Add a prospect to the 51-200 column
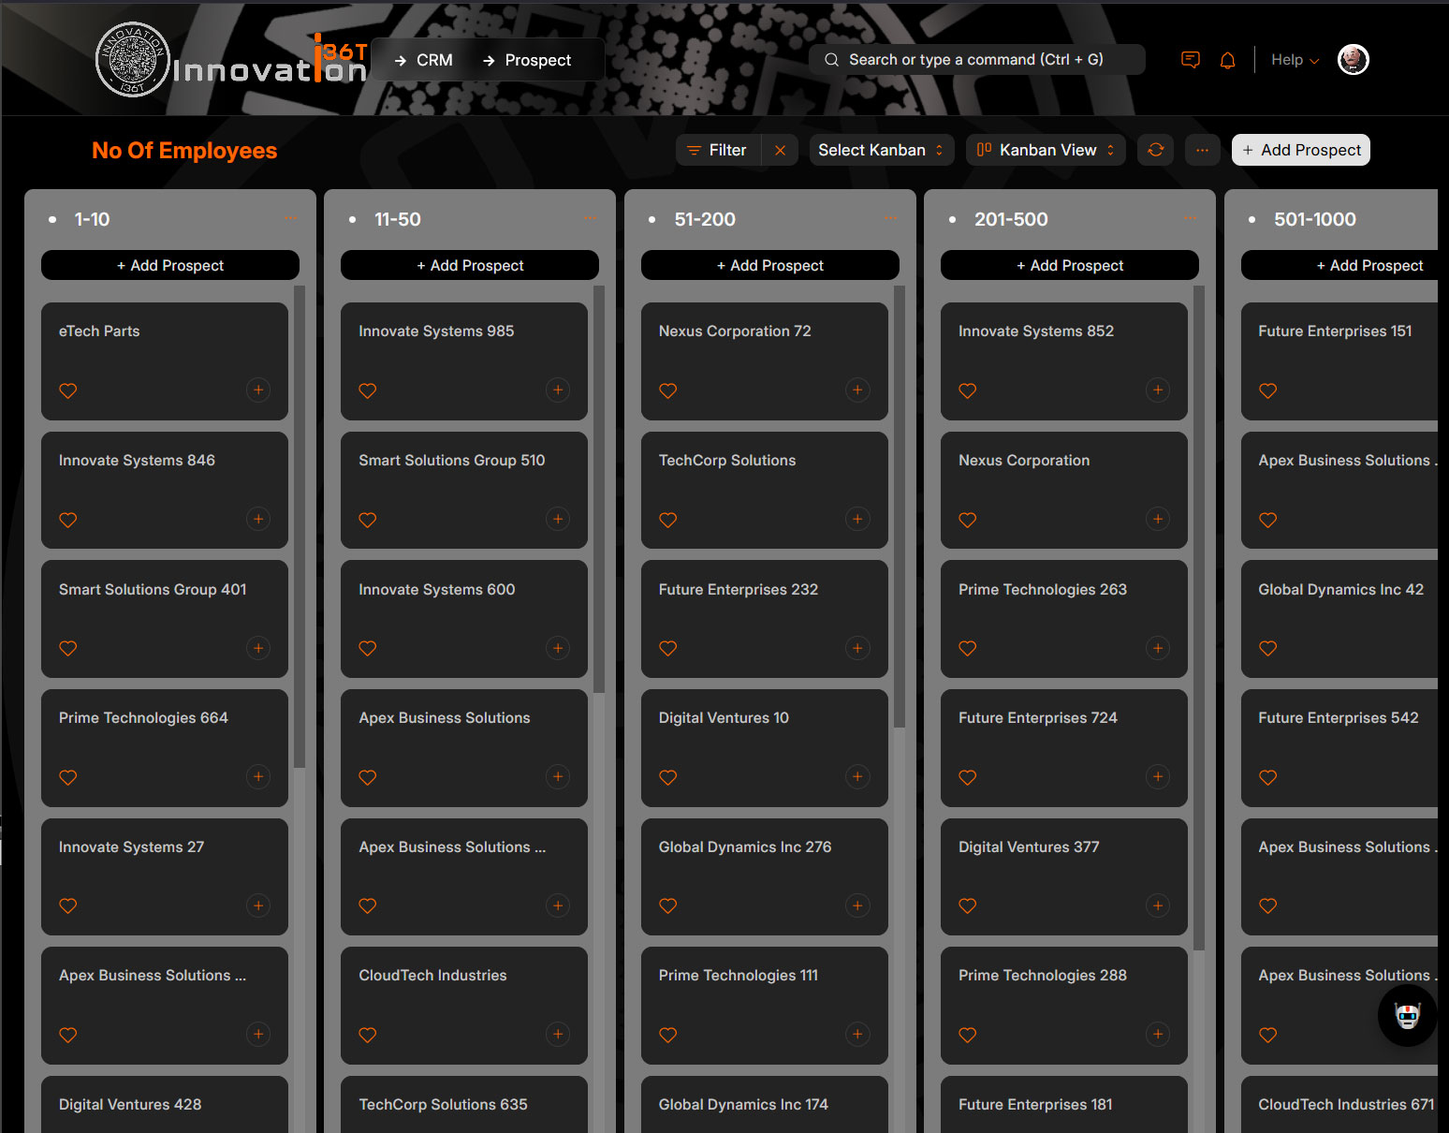 (769, 265)
